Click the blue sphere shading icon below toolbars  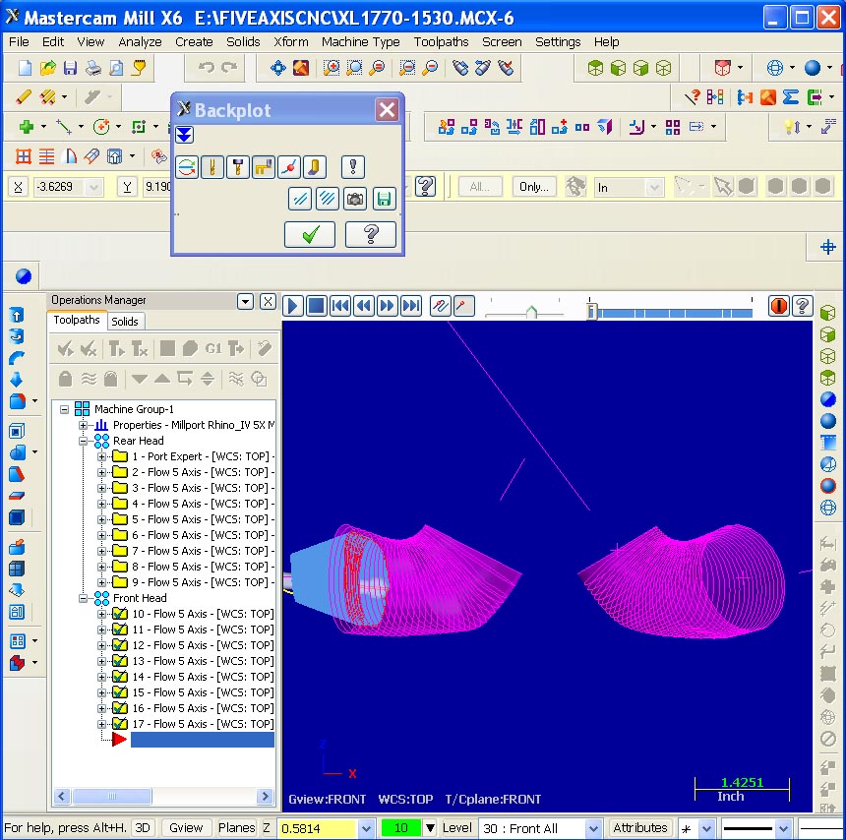coord(24,276)
